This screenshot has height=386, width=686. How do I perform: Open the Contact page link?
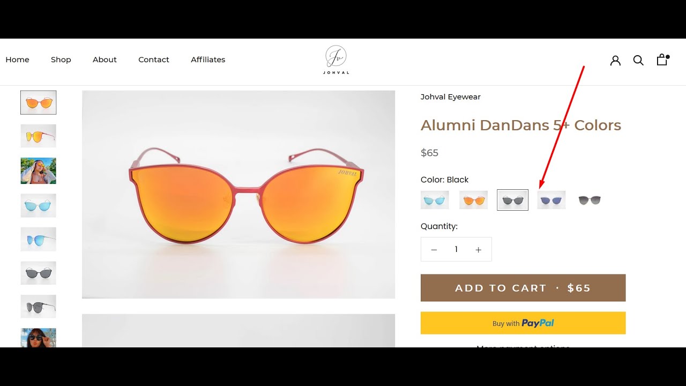click(x=154, y=60)
